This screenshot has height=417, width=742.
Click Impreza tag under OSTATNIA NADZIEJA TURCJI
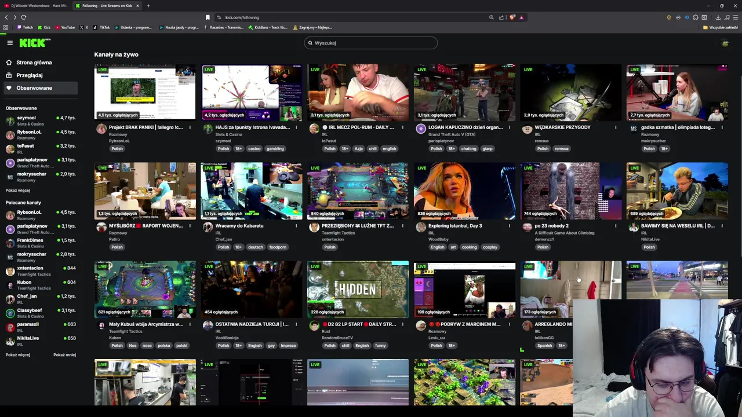pos(288,345)
